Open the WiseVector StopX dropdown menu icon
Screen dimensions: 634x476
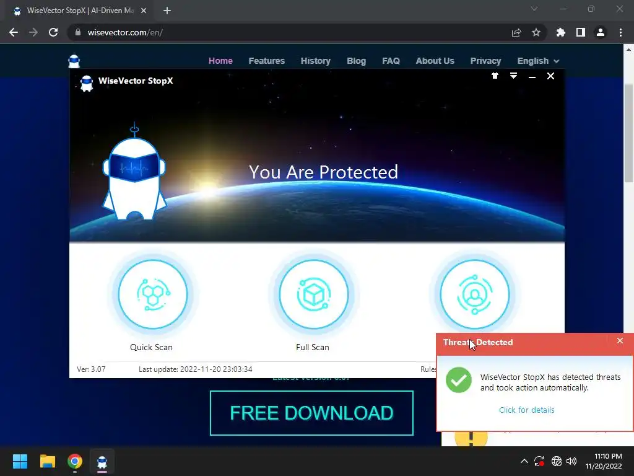pyautogui.click(x=513, y=76)
